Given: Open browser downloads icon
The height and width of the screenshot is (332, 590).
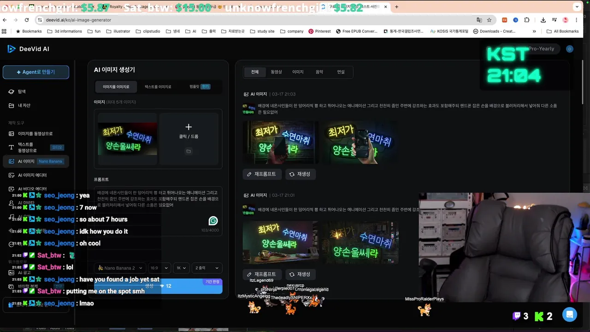Looking at the screenshot, I should [543, 20].
